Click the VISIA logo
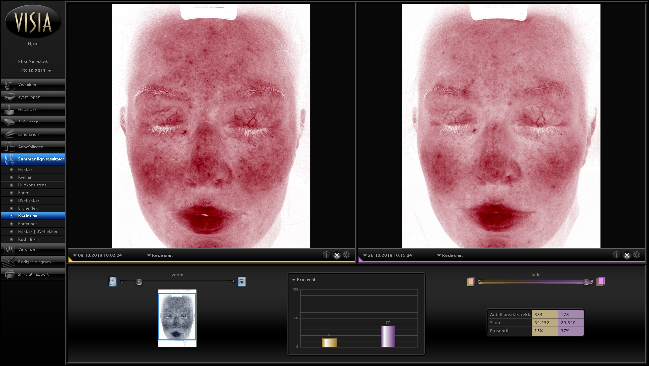This screenshot has width=649, height=366. 33,21
